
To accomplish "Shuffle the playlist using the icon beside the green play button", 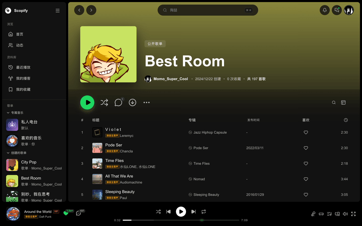I will click(x=104, y=102).
